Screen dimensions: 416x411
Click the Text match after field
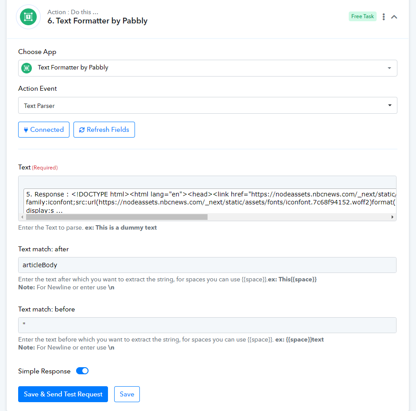click(x=207, y=265)
